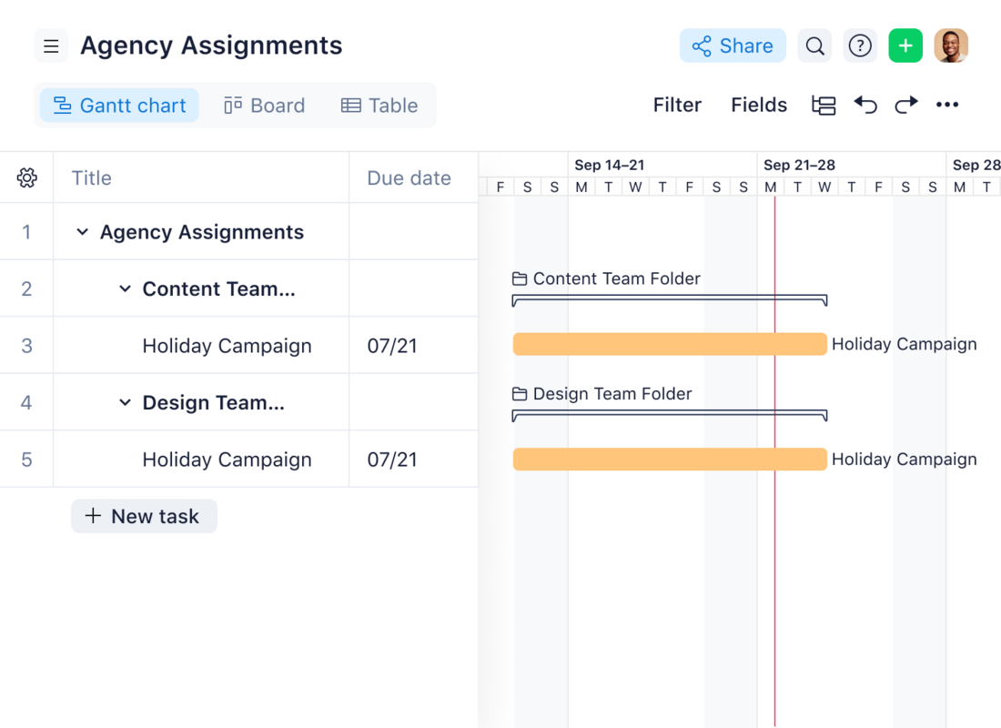Open the table settings gear above row numbers
This screenshot has width=1001, height=728.
(x=27, y=177)
